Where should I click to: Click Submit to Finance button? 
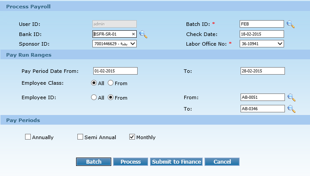click(x=176, y=162)
